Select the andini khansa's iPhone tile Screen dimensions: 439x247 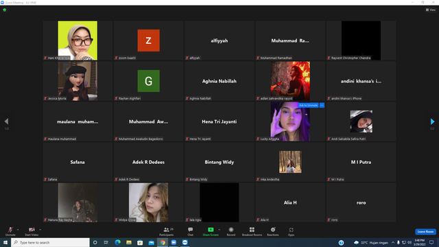tap(361, 81)
